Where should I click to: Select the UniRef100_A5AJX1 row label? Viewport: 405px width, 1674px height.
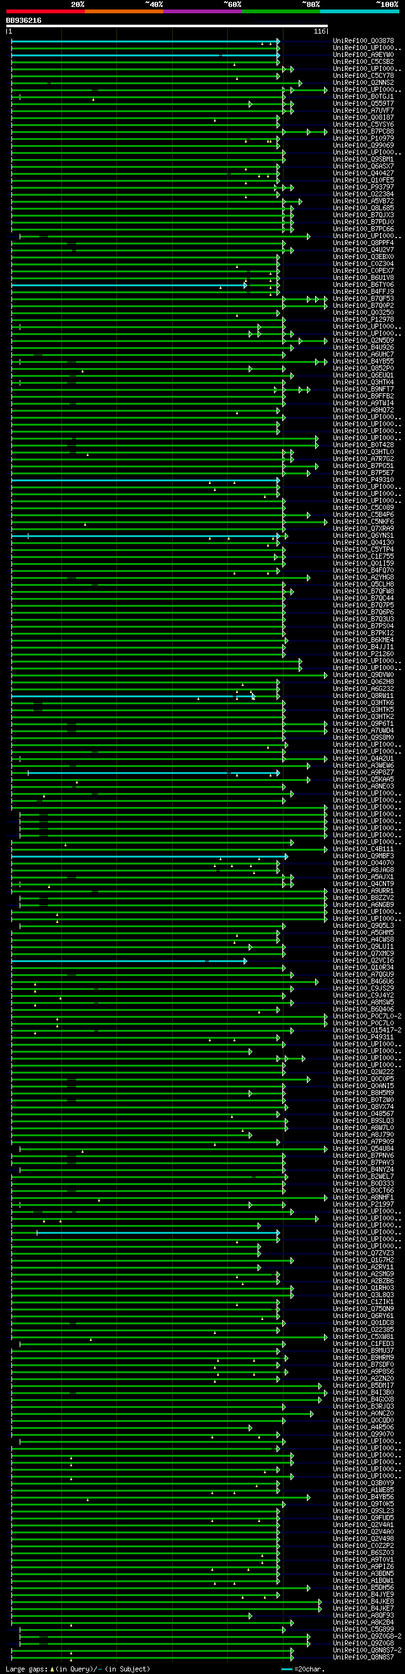pyautogui.click(x=363, y=877)
